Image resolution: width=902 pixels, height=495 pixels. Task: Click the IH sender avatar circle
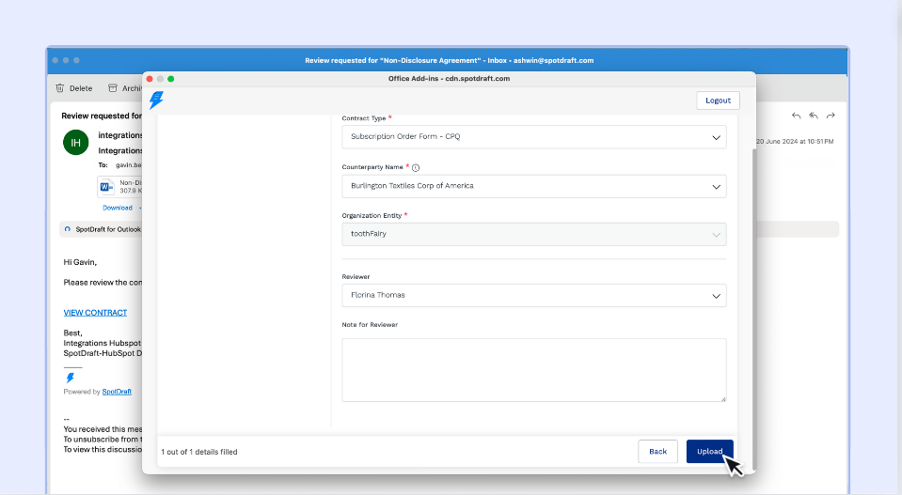pyautogui.click(x=75, y=142)
